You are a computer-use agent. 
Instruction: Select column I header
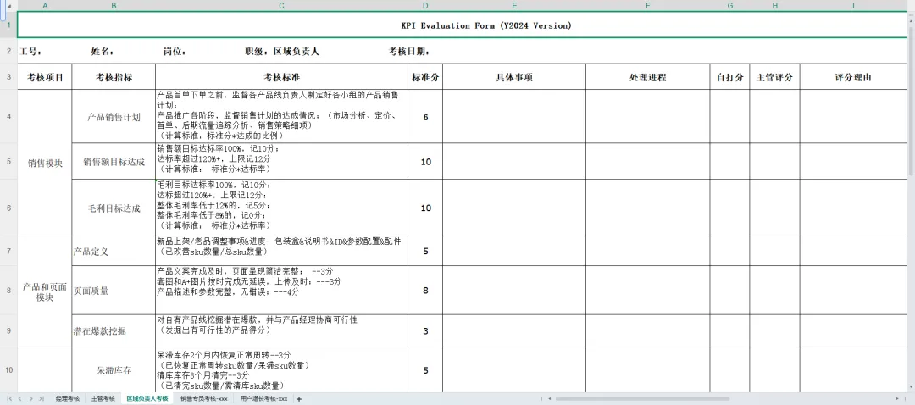[853, 6]
